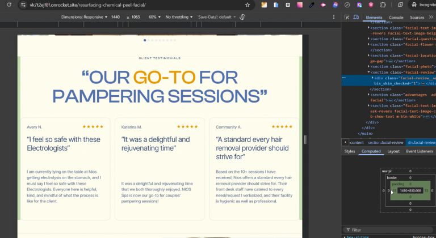Open site information icon beside URL
436x238 pixels.
pos(23,5)
